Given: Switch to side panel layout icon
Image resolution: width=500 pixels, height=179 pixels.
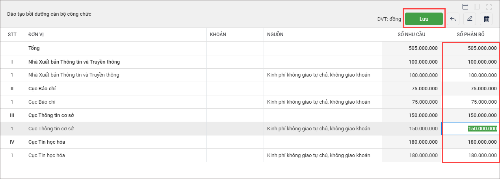Looking at the screenshot, I should [x=477, y=7].
